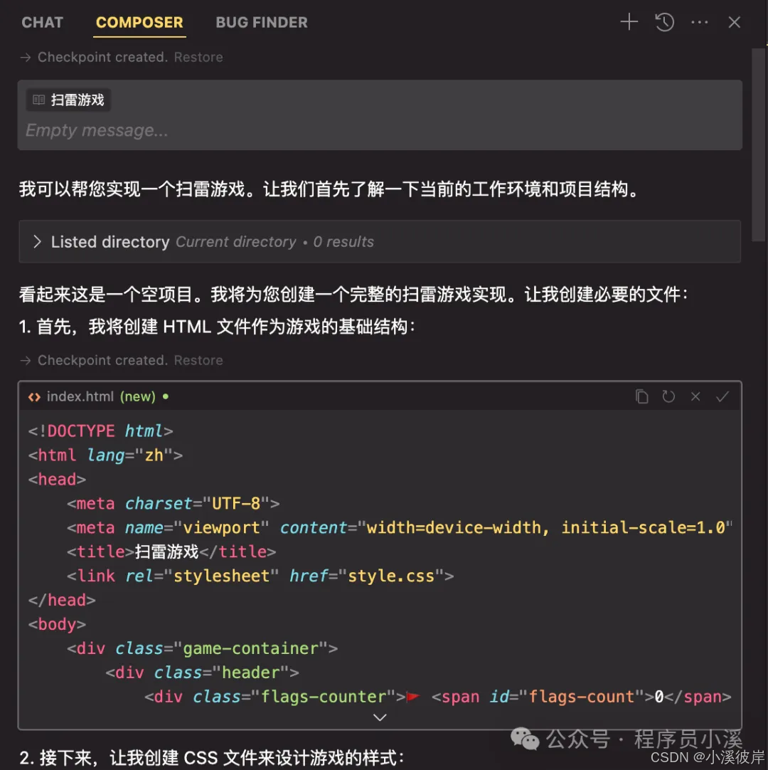This screenshot has width=768, height=770.
Task: Accept the index.html change with the checkmark icon
Action: pyautogui.click(x=722, y=396)
